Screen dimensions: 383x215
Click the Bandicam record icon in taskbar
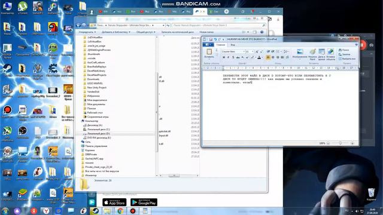tap(133, 211)
